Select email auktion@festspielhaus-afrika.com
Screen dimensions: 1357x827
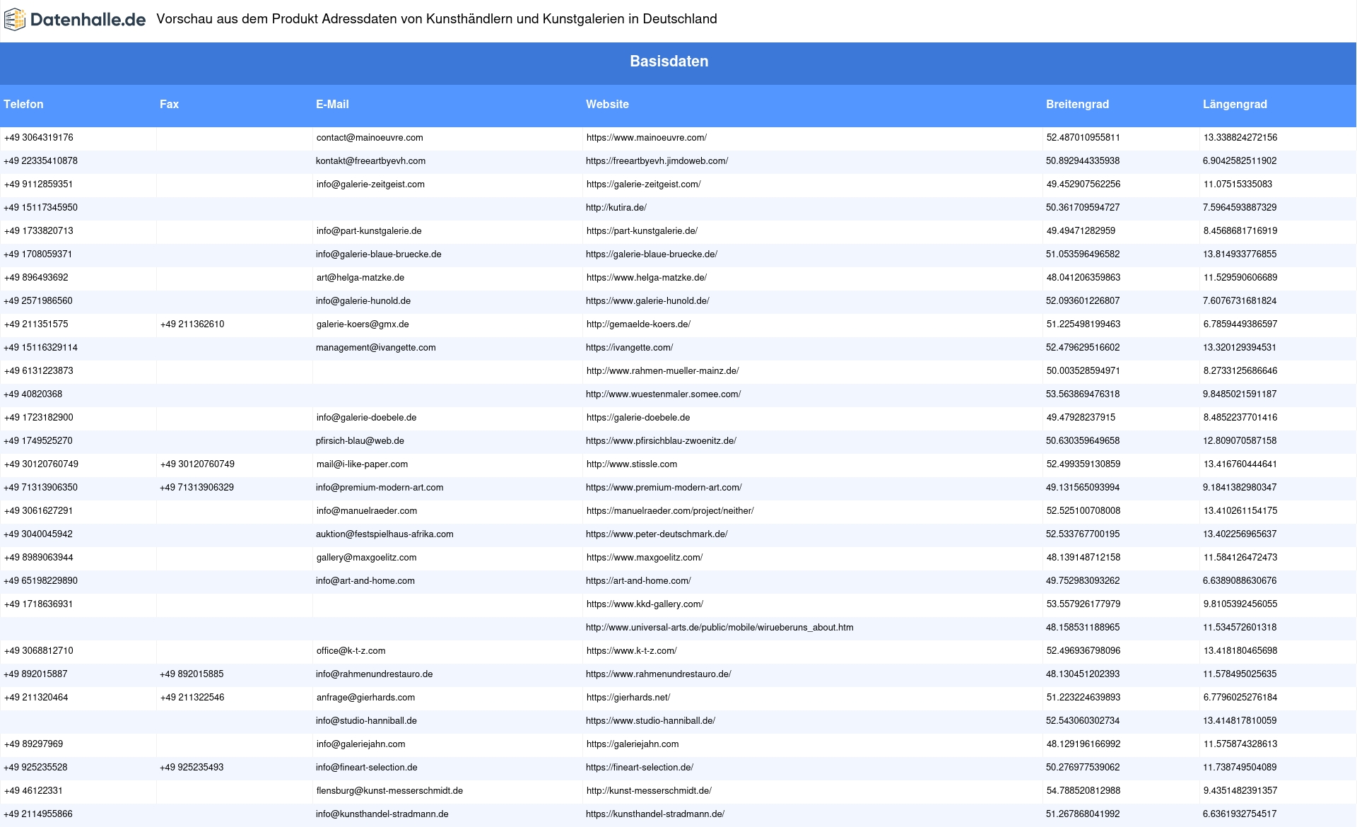[384, 534]
